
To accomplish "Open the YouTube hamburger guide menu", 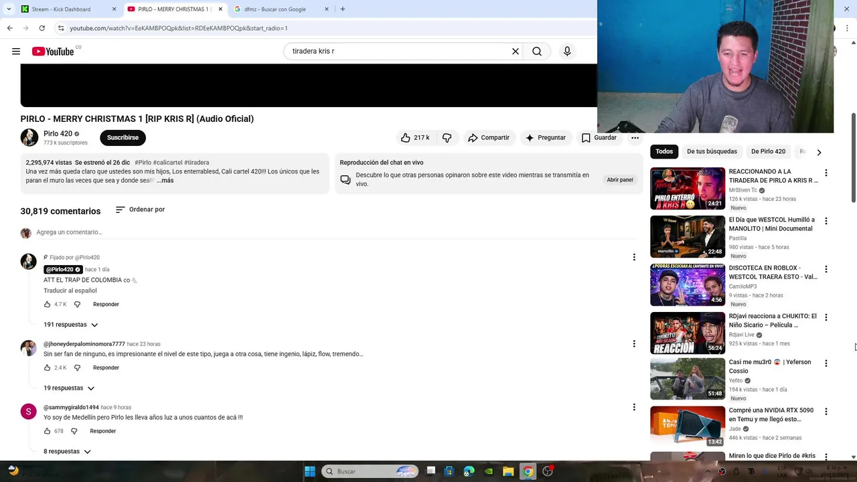I will tap(16, 52).
